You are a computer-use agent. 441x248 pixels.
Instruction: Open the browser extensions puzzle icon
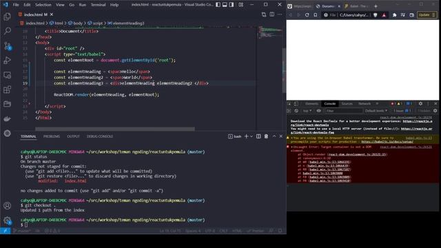tap(394, 15)
